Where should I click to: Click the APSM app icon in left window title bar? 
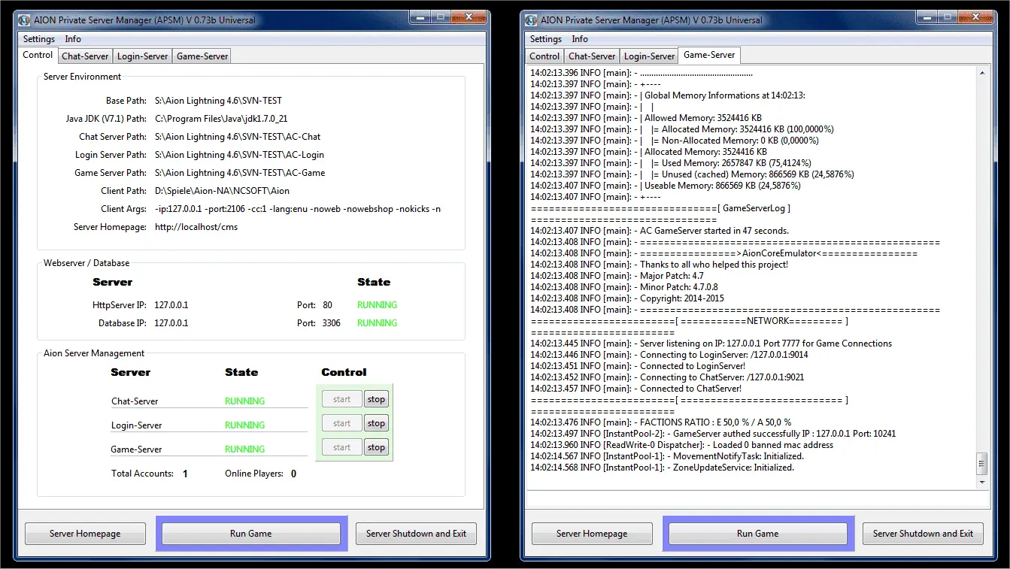(x=24, y=20)
